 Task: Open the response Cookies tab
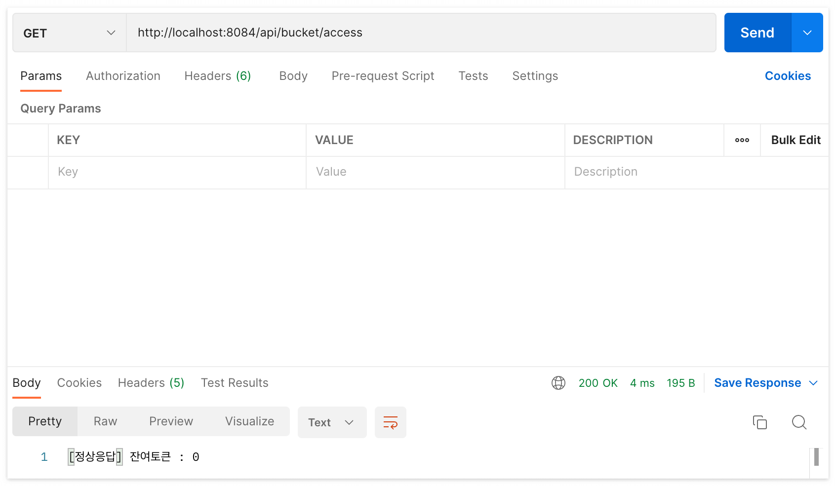click(80, 383)
